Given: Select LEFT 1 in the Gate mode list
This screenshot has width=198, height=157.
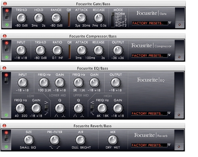Looking at the screenshot, I should 121,16.
